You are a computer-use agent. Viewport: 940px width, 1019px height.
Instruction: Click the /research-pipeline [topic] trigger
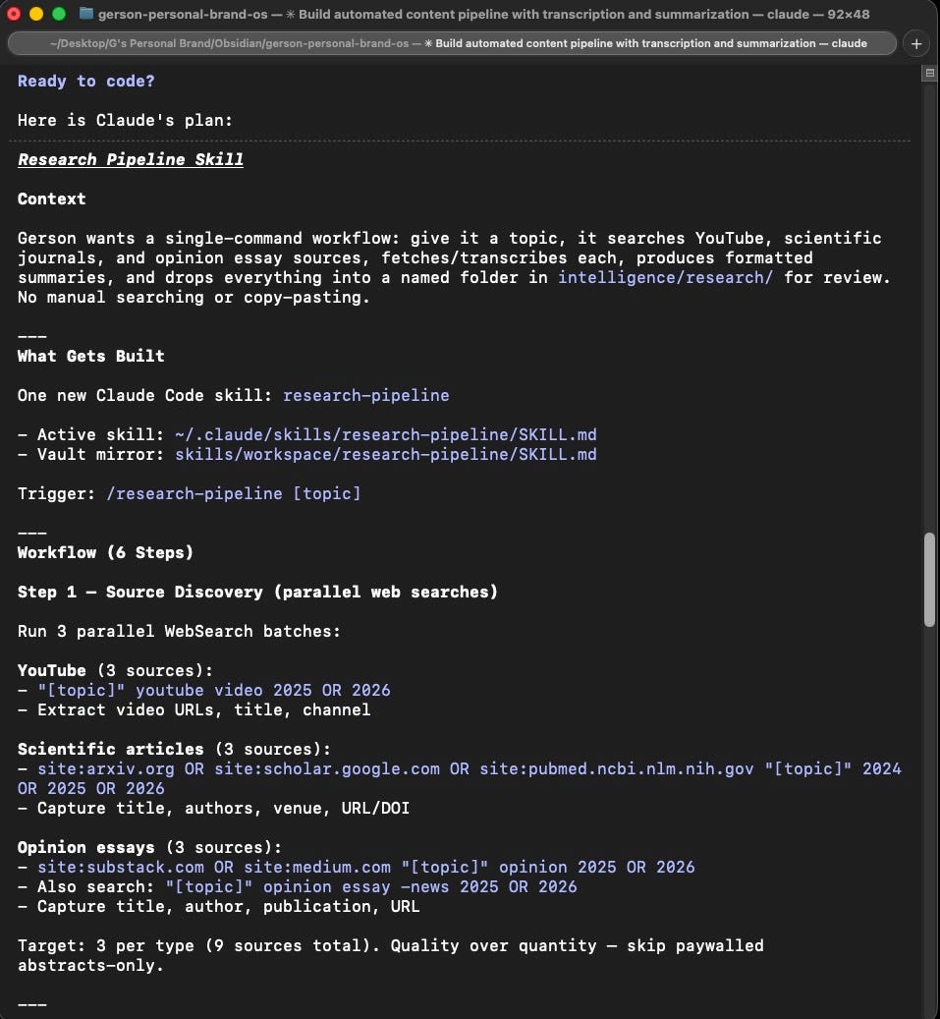[233, 493]
